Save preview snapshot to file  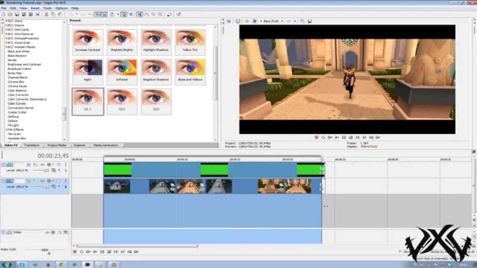pos(310,21)
